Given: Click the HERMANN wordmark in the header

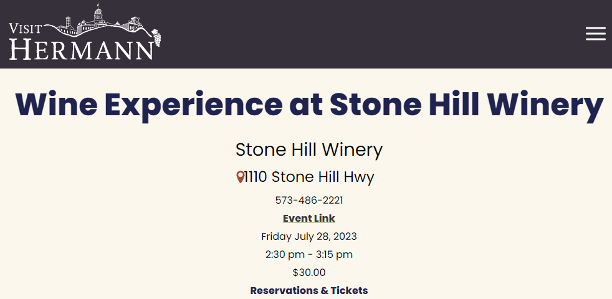Looking at the screenshot, I should (80, 49).
